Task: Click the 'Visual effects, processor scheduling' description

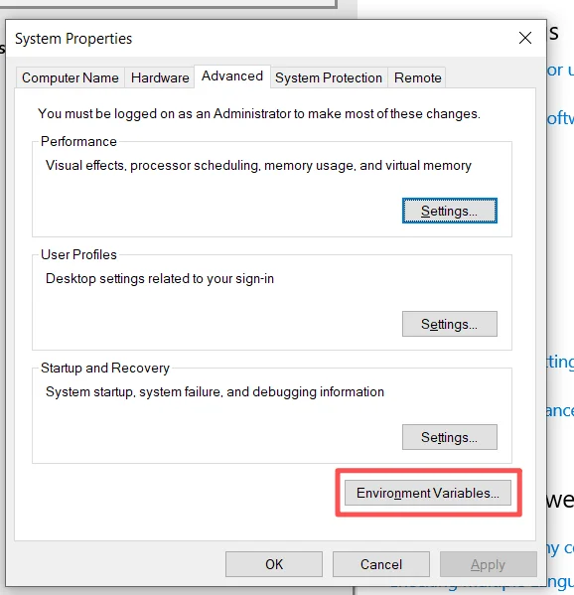Action: 258,166
